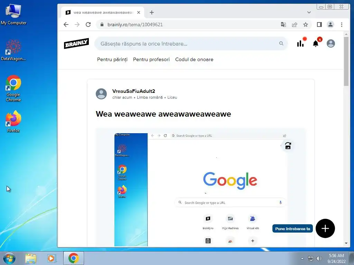
Task: Open Chrome side panel icon
Action: point(319,24)
